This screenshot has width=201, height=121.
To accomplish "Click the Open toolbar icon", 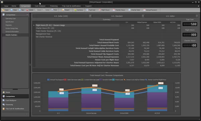I will (3, 10).
